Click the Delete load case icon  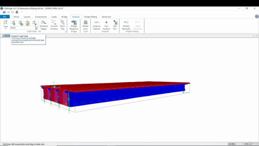(34, 23)
